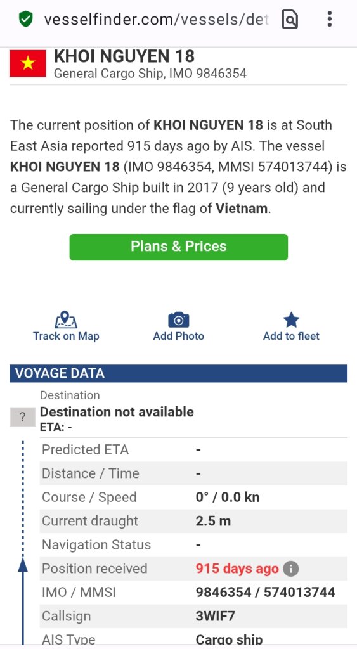Viewport: 357px width, 649px height.
Task: Tap the green secure shield icon
Action: click(x=25, y=19)
